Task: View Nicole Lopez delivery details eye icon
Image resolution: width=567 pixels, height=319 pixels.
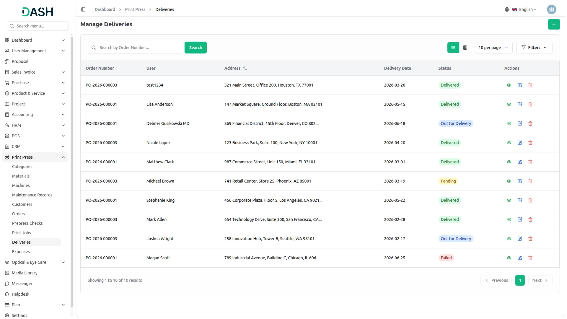Action: pos(509,143)
